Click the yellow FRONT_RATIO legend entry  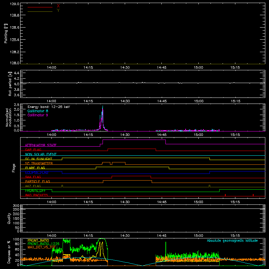coord(38,240)
